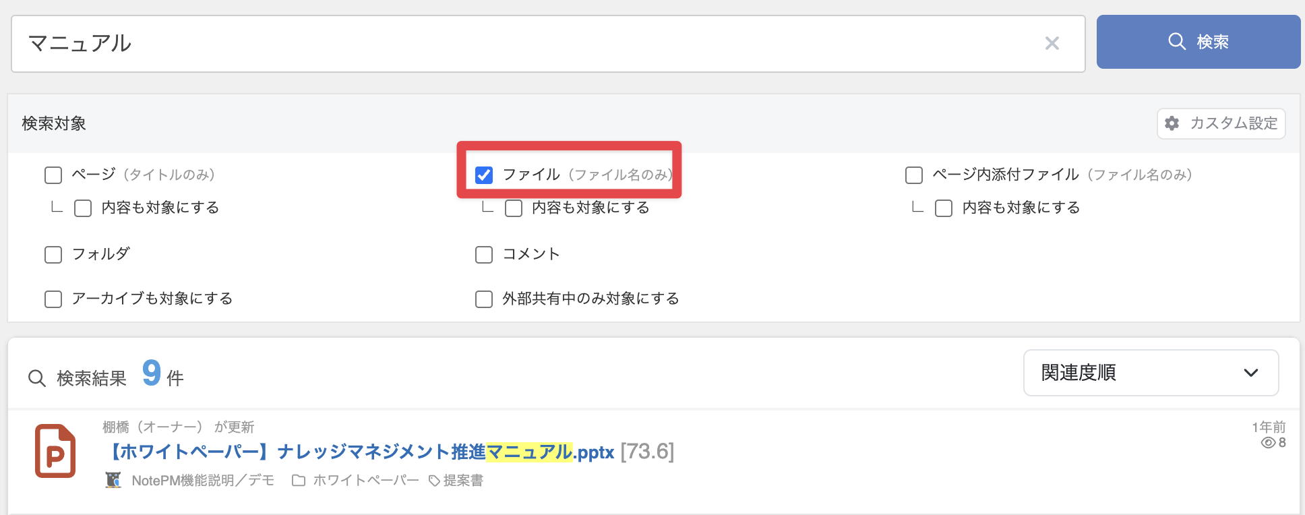Click the PowerPoint file icon in results
The height and width of the screenshot is (515, 1305).
coord(55,451)
